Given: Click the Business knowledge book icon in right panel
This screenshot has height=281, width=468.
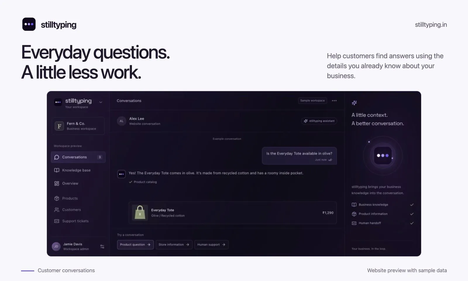Looking at the screenshot, I should coord(354,205).
